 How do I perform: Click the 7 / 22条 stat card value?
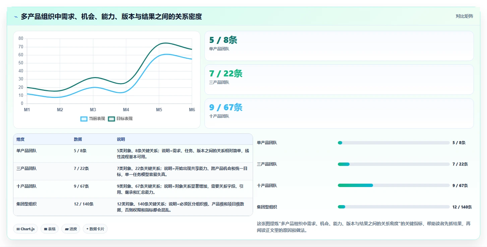pos(226,73)
